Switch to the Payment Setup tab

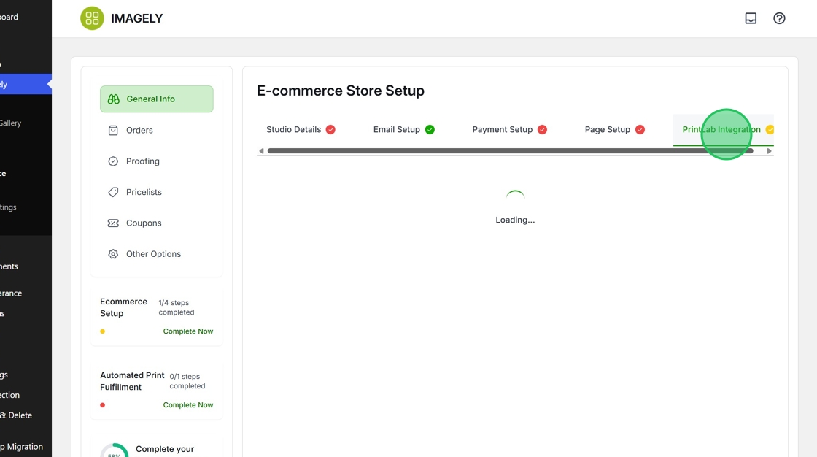click(x=510, y=129)
